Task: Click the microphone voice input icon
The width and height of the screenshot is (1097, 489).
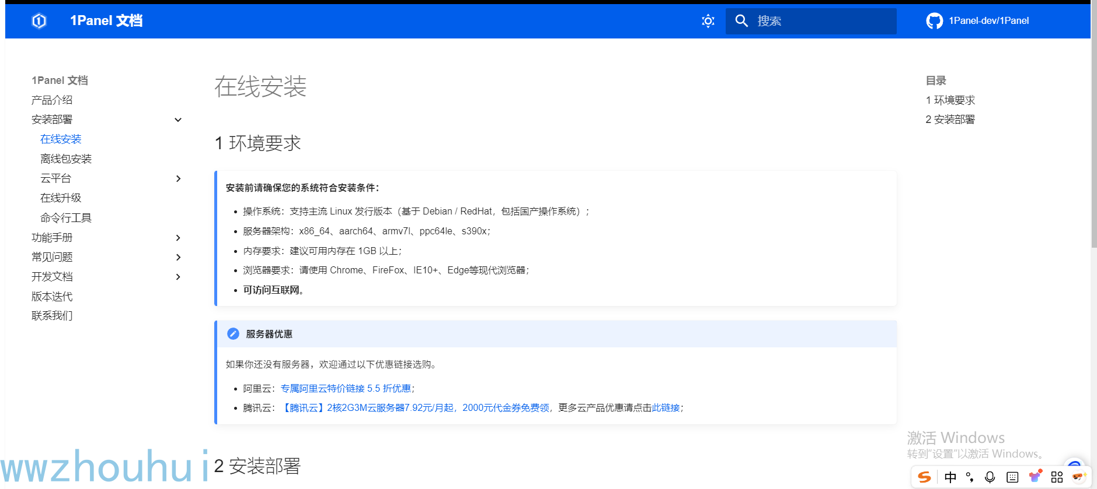Action: click(990, 477)
